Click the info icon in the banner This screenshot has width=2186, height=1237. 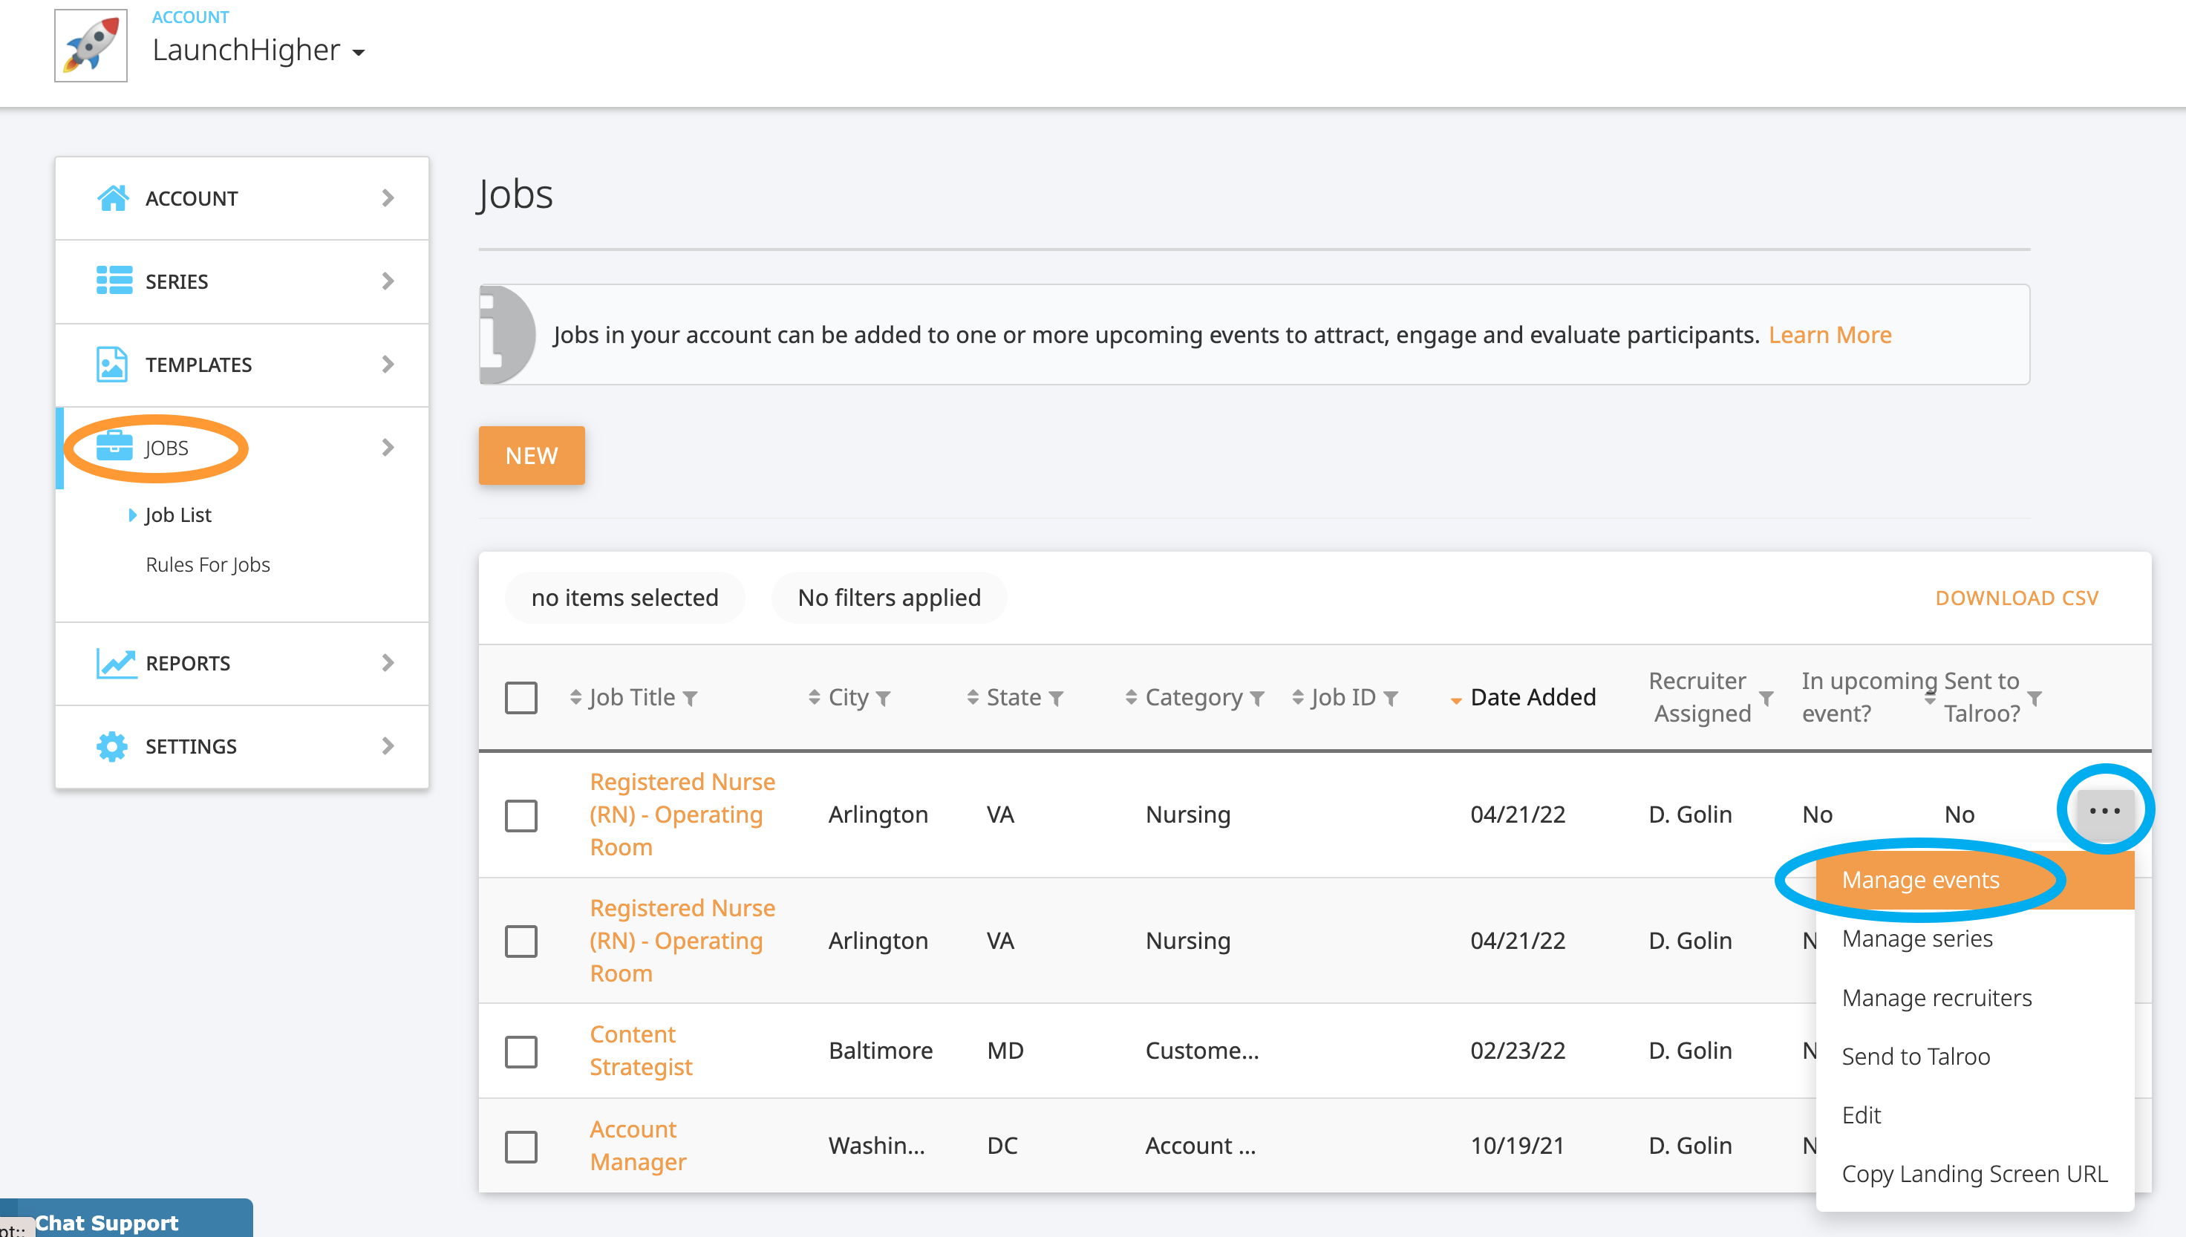[506, 335]
